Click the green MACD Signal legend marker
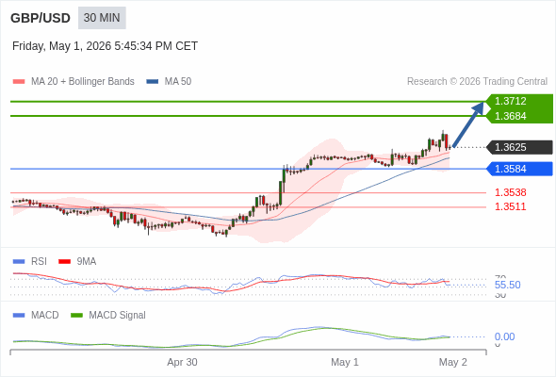Image resolution: width=556 pixels, height=377 pixels. (76, 316)
